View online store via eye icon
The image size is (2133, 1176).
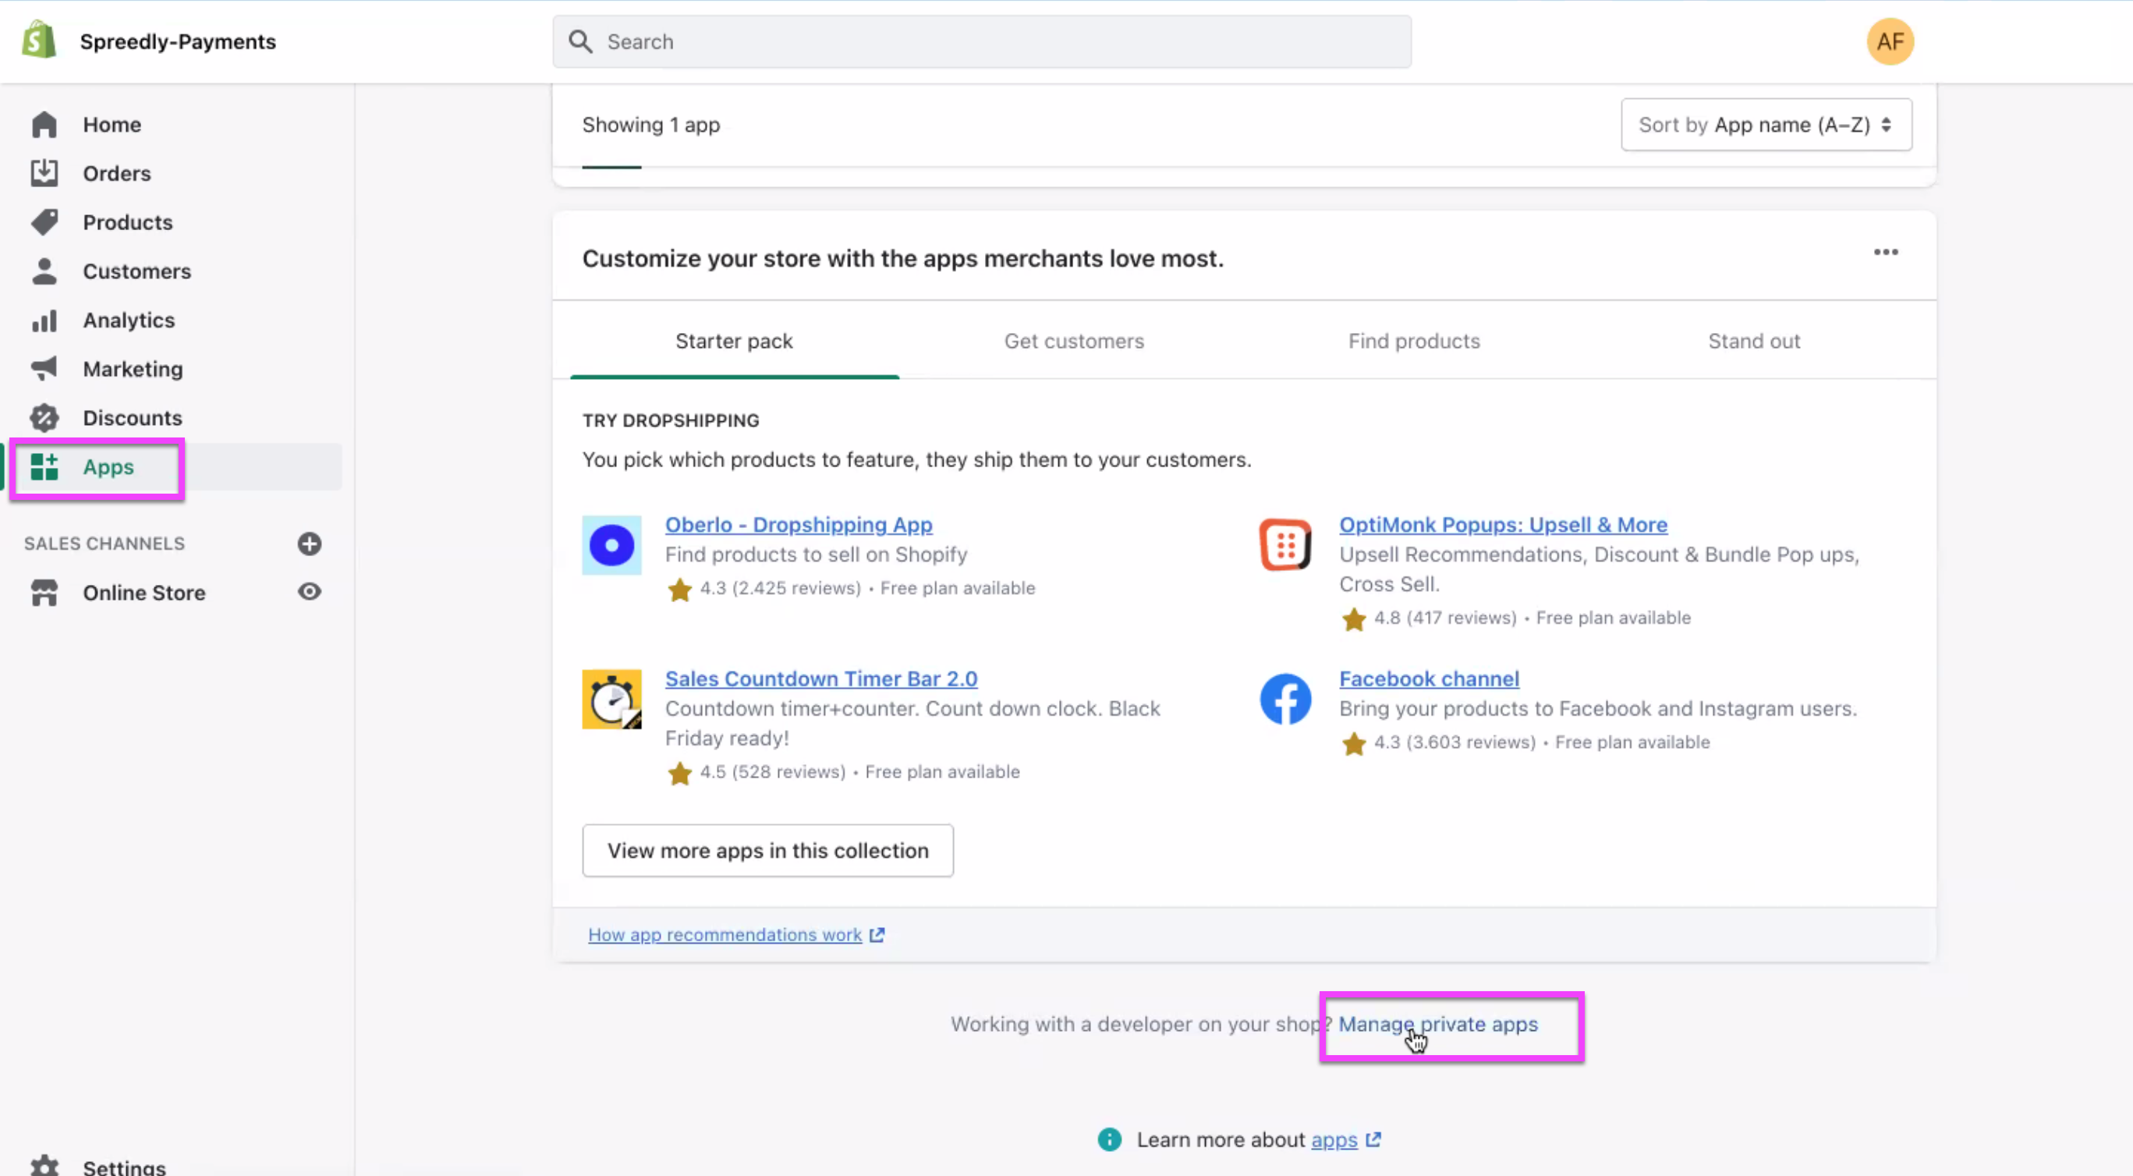click(309, 591)
